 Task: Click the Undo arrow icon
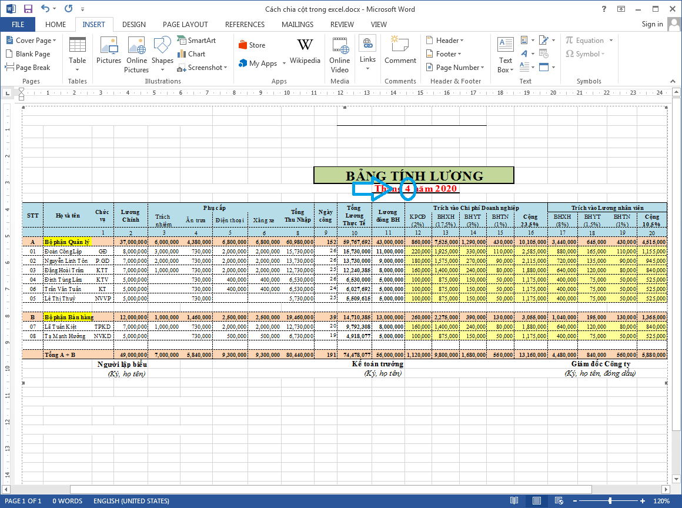(45, 9)
